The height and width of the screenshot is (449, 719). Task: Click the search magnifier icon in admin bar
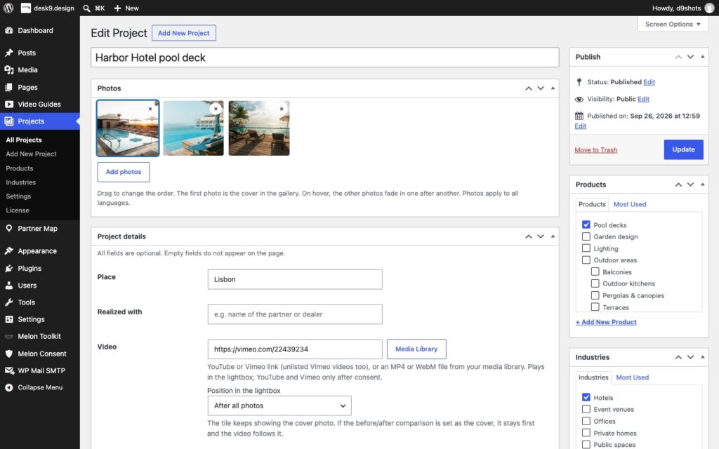(86, 8)
